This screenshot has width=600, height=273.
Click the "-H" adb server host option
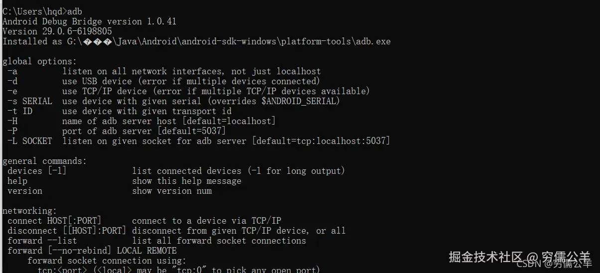tap(13, 121)
